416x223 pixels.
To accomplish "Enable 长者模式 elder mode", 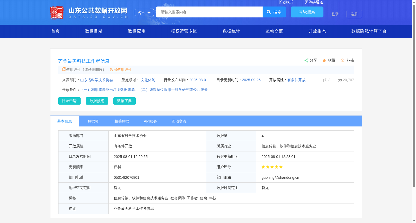I will click(x=286, y=2).
